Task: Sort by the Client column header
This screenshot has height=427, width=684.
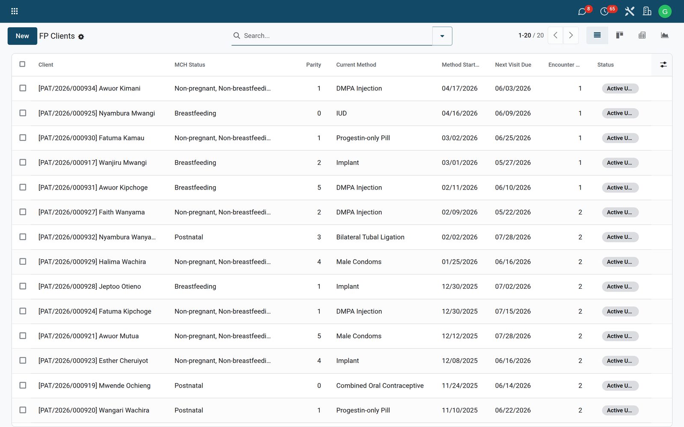Action: pyautogui.click(x=46, y=65)
